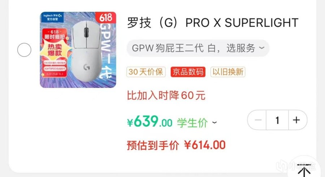
Task: Select the Logitech mouse item radio circle
Action: pos(24,50)
